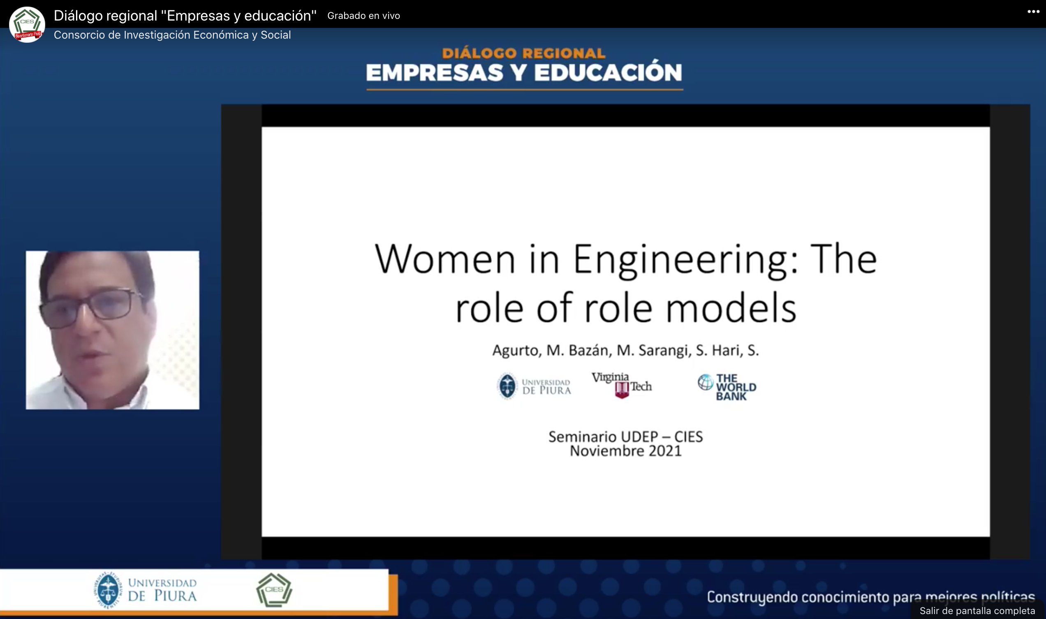Click the Virginia Tech logo on slide
1046x619 pixels.
pyautogui.click(x=621, y=385)
